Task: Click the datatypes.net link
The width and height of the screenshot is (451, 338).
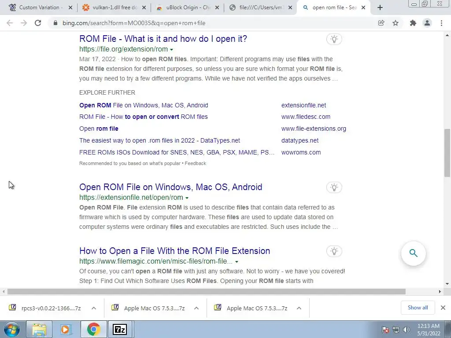Action: [x=299, y=140]
